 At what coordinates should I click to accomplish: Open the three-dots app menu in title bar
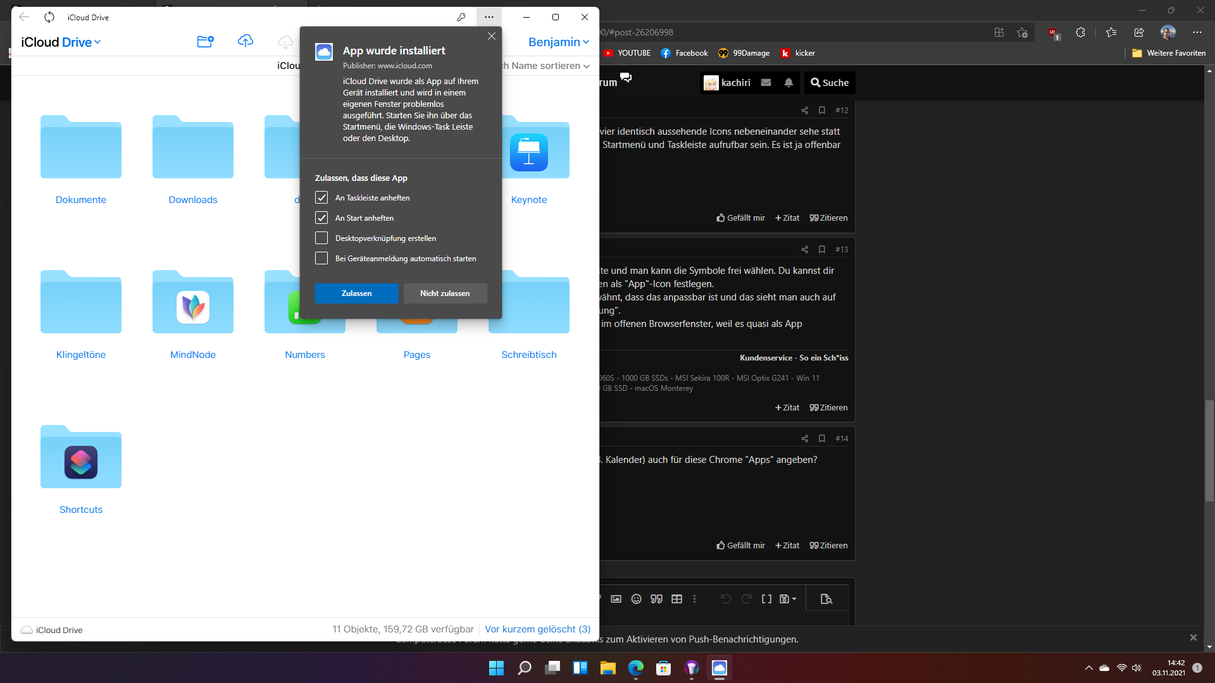pyautogui.click(x=489, y=17)
